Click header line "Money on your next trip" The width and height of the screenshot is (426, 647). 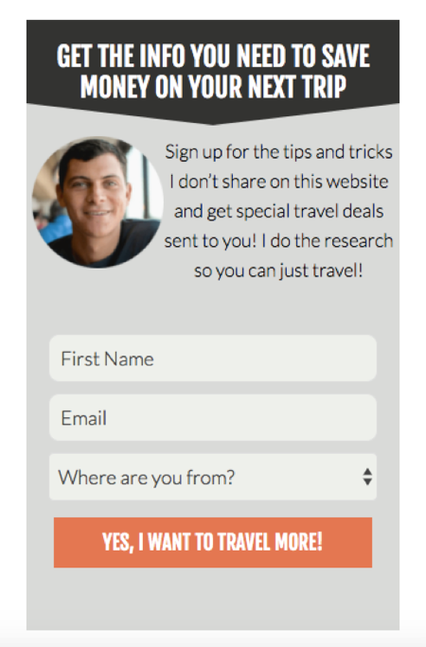(x=213, y=87)
